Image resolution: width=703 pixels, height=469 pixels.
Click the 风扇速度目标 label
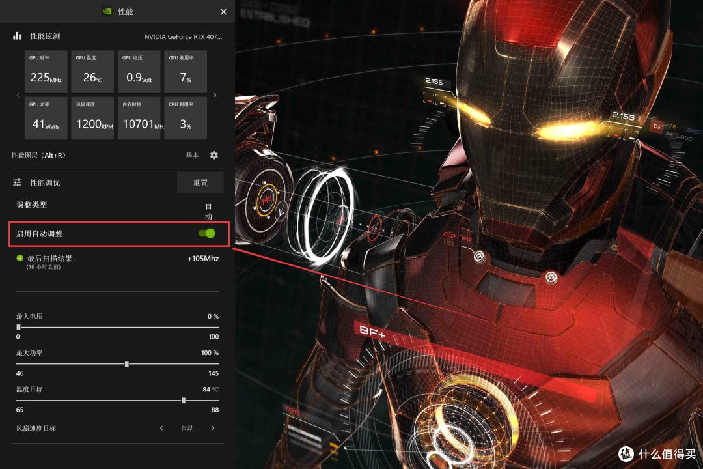click(36, 428)
